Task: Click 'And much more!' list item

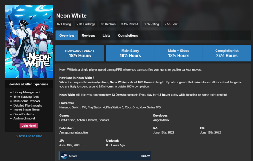Action: pyautogui.click(x=24, y=118)
